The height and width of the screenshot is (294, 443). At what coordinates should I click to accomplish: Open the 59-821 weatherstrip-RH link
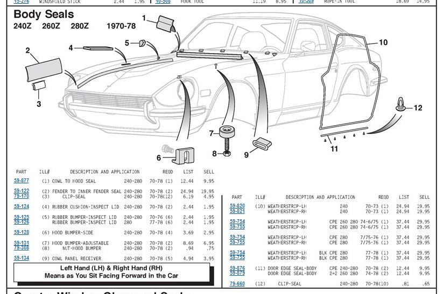pyautogui.click(x=237, y=211)
